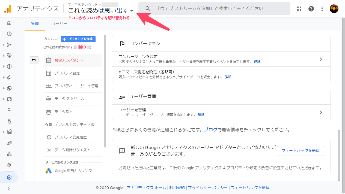Screen dimensions: 345x194
Task: Open the Admin gear icon in sidebar
Action: point(9,177)
